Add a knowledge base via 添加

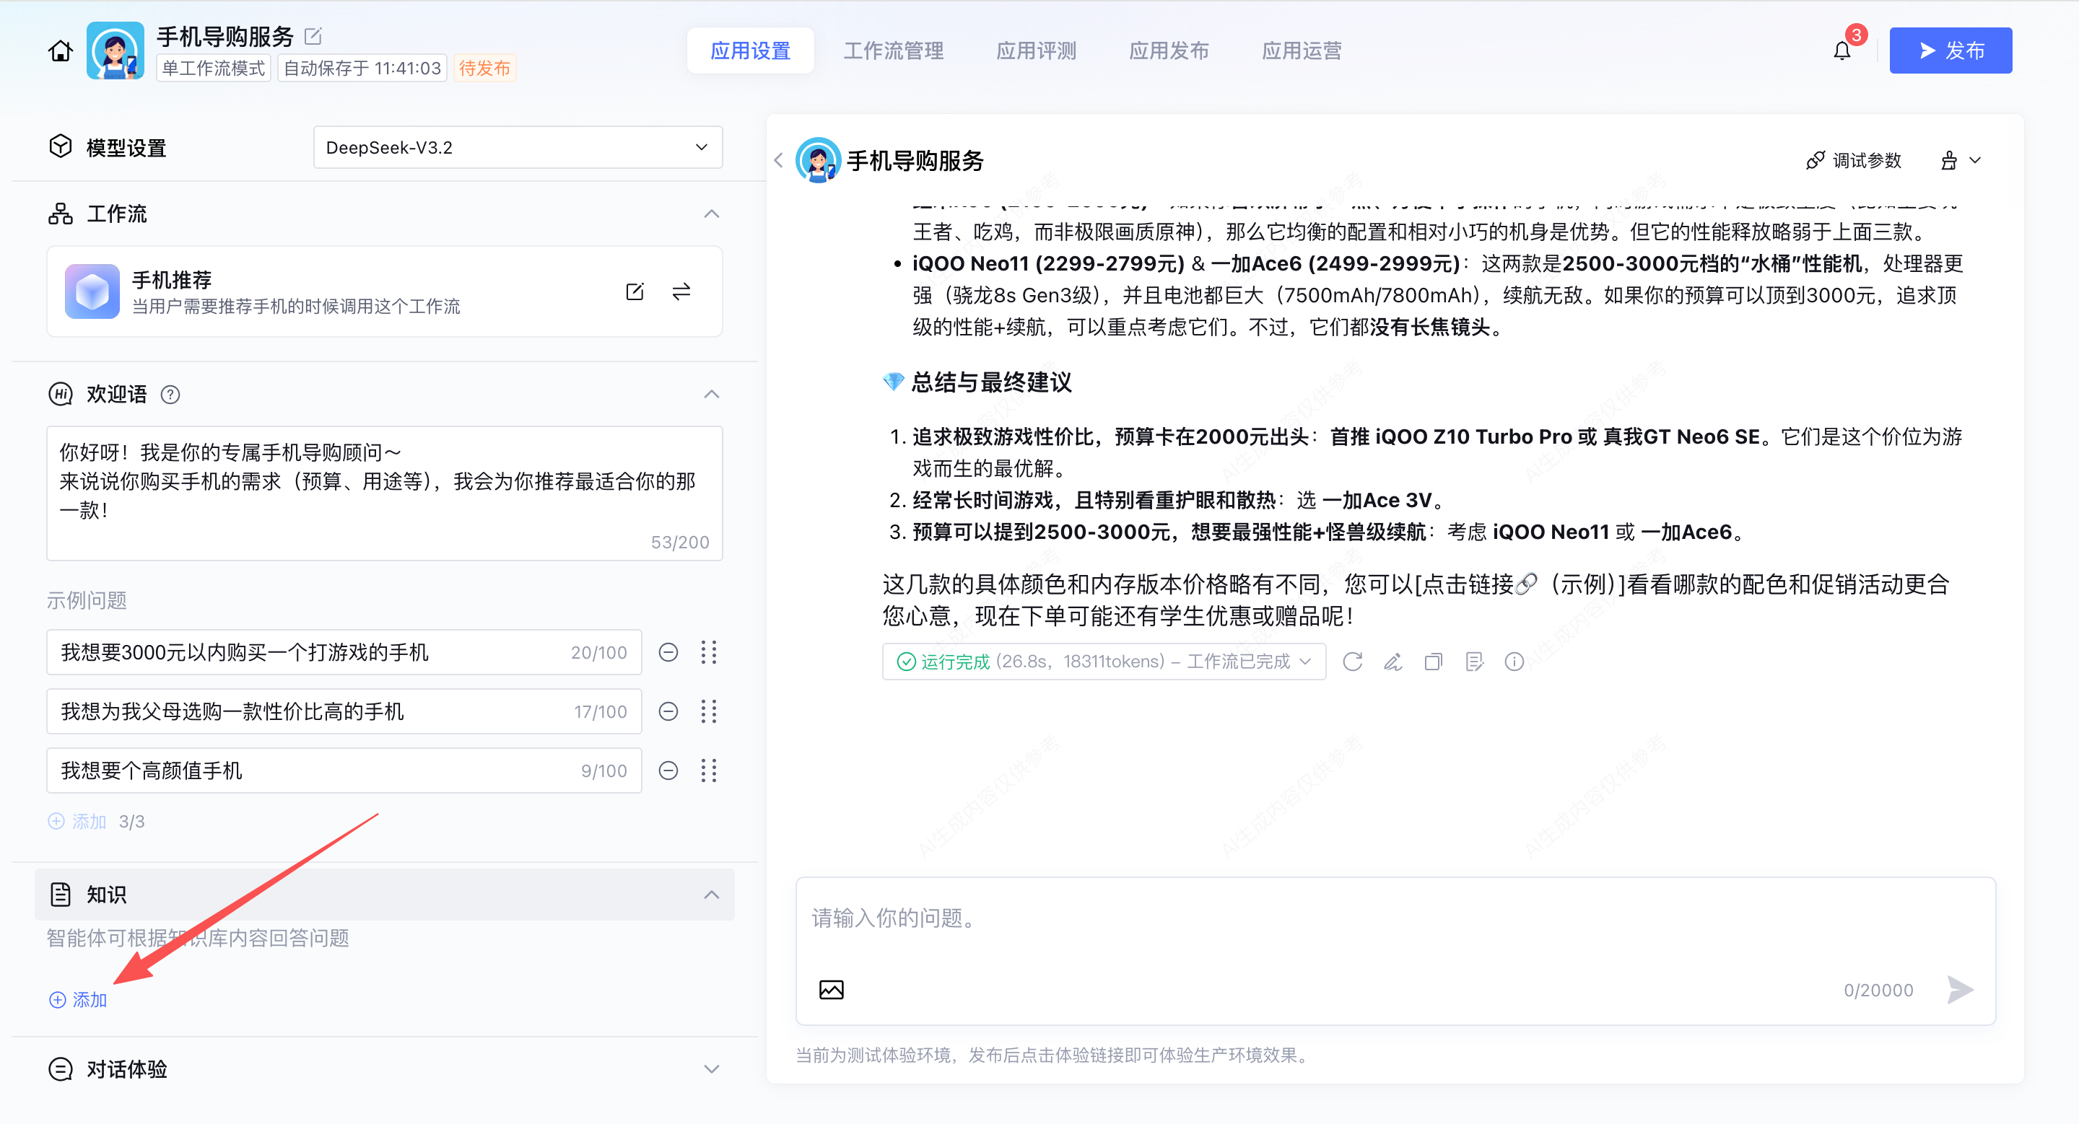pos(77,999)
